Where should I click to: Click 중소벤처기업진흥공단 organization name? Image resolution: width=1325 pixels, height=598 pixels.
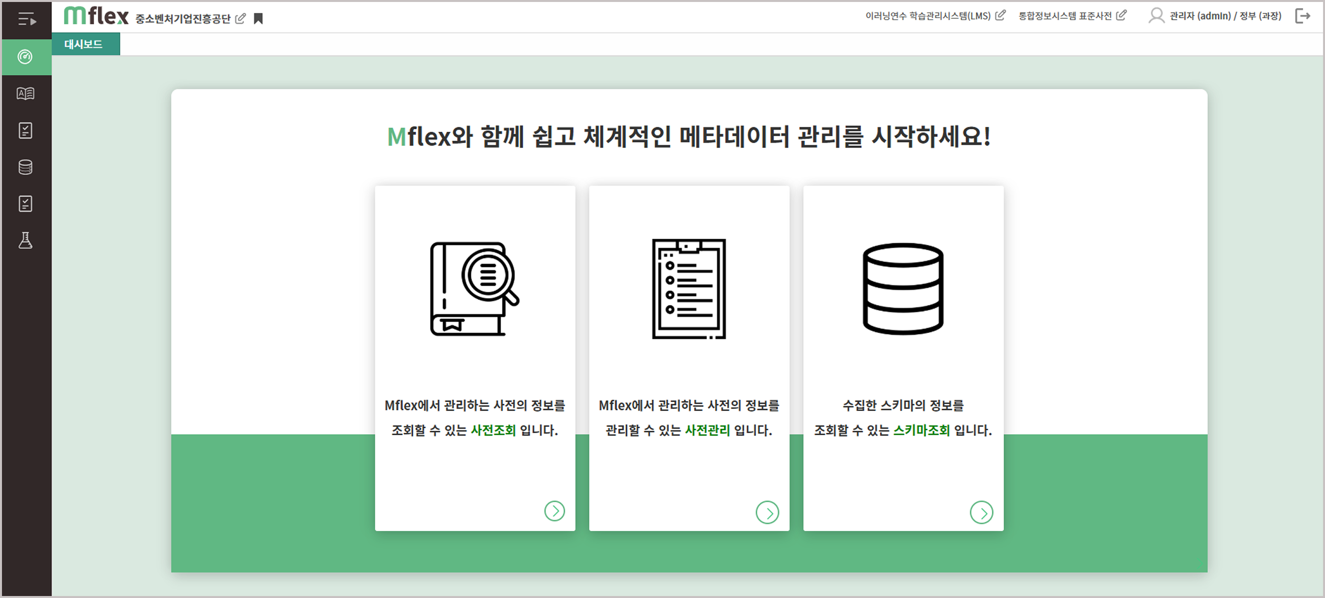click(183, 19)
